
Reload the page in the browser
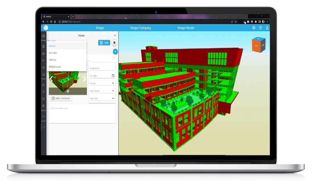51,22
